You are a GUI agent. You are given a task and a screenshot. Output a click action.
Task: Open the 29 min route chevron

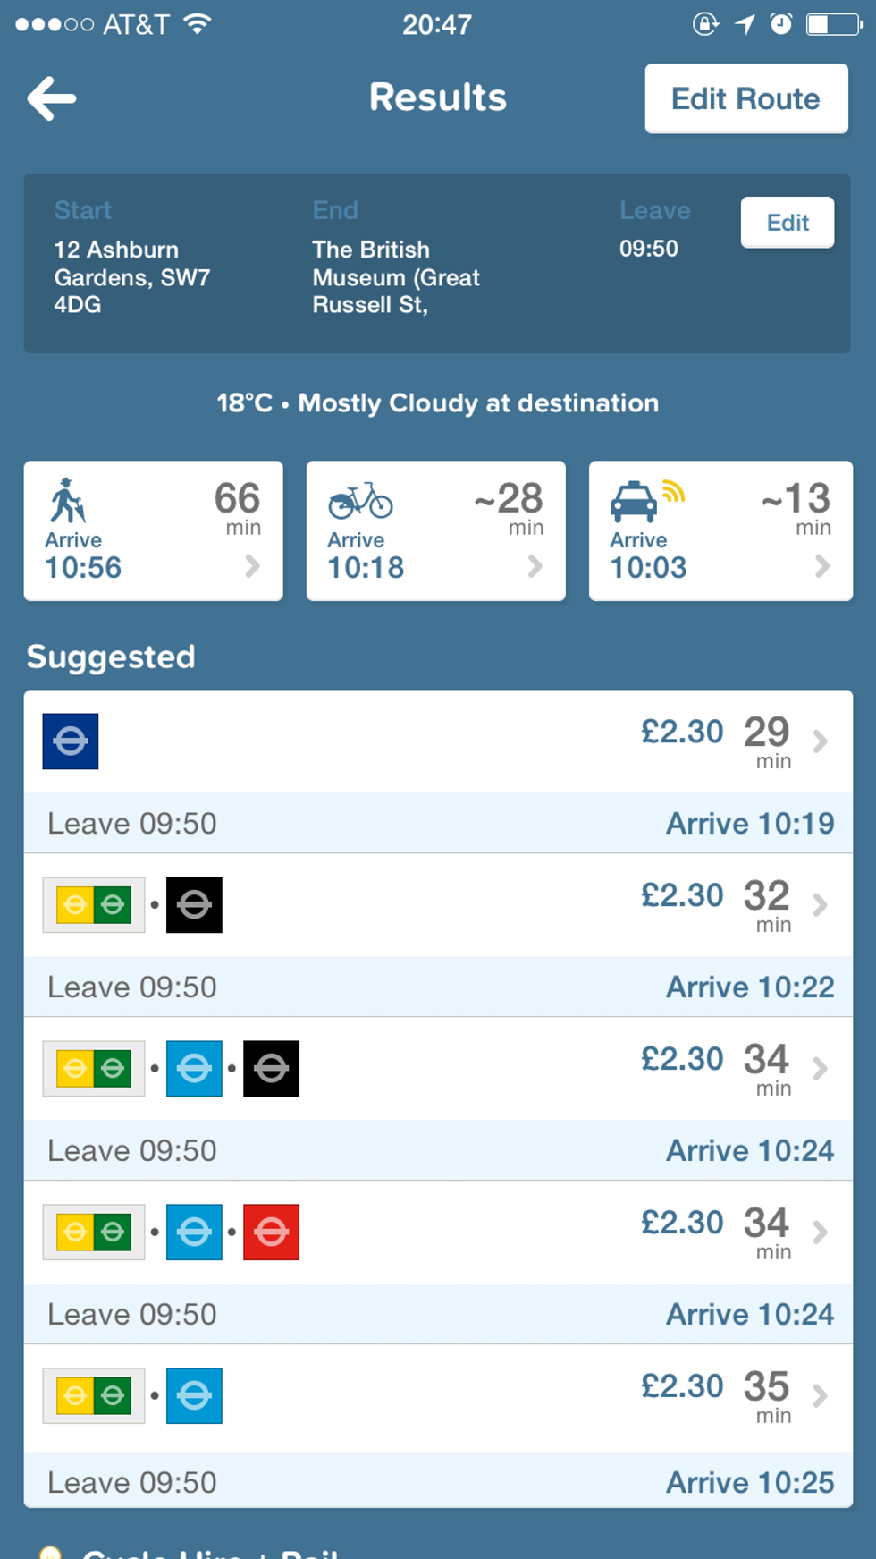click(x=820, y=741)
